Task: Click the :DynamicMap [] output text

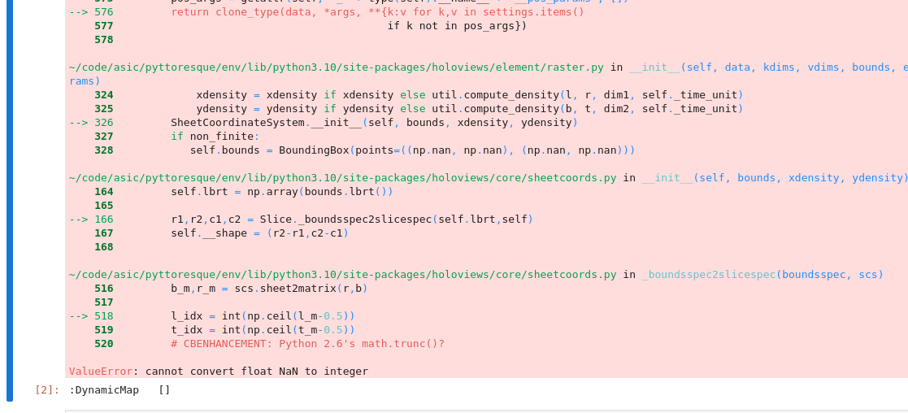Action: pyautogui.click(x=119, y=390)
